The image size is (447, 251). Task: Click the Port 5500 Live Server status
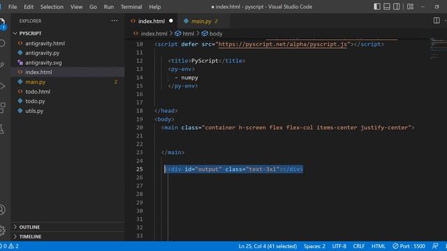(x=409, y=246)
